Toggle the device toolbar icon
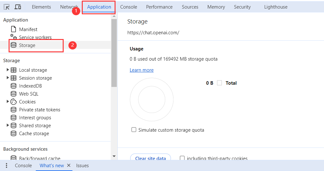 pyautogui.click(x=18, y=7)
